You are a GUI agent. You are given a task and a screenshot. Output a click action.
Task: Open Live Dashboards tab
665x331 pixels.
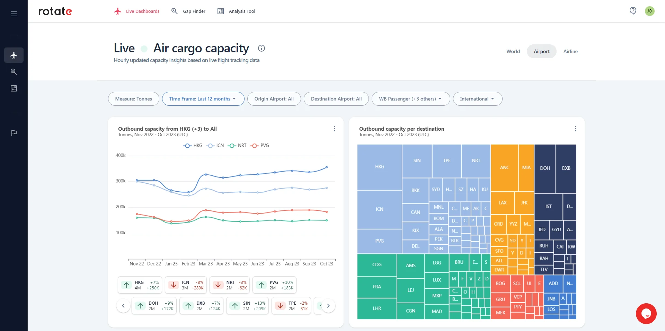point(137,11)
